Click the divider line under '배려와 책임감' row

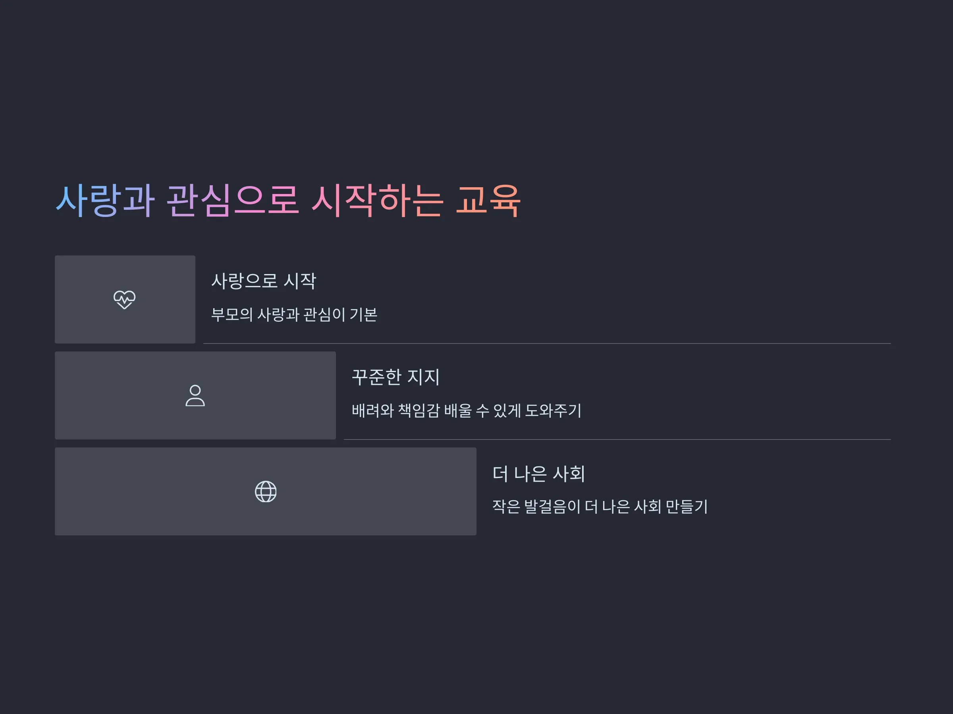[617, 440]
